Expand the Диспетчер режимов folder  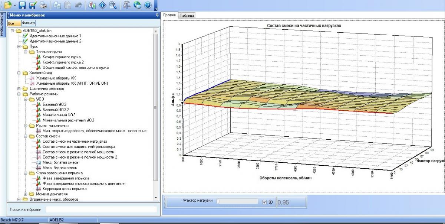click(19, 89)
